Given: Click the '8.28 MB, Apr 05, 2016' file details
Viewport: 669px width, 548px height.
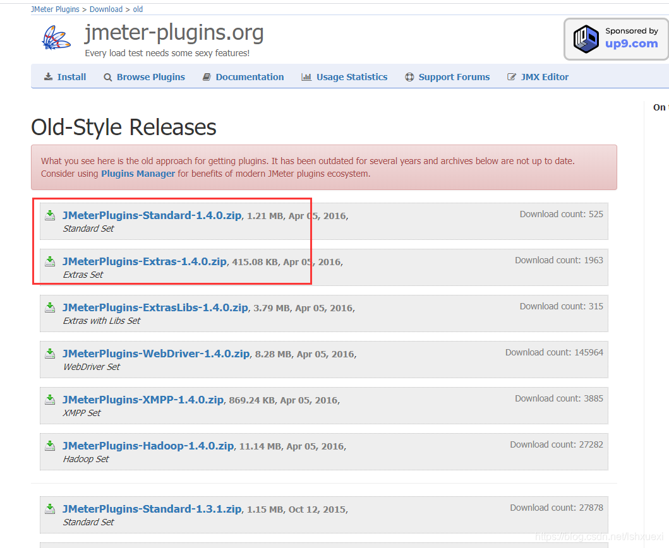Looking at the screenshot, I should (x=305, y=354).
